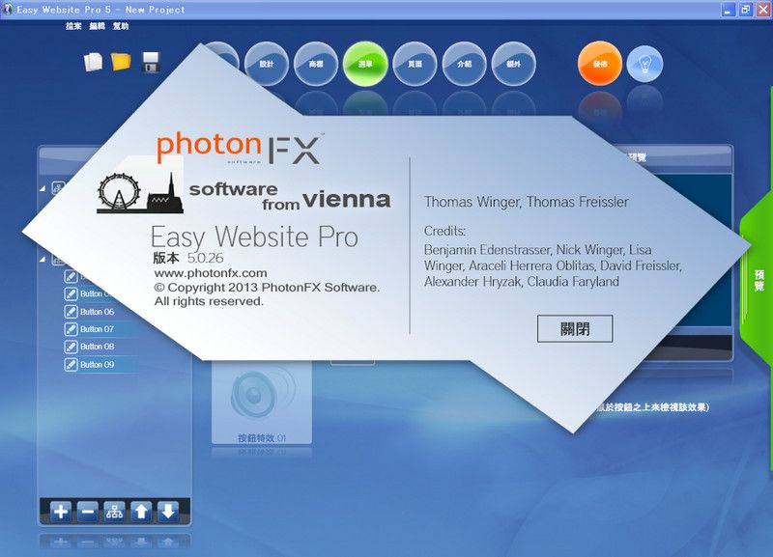Select Button 08 in the menu tree
Viewport: 773px width, 557px height.
click(98, 347)
